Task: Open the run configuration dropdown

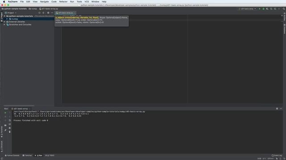Action: (247, 9)
